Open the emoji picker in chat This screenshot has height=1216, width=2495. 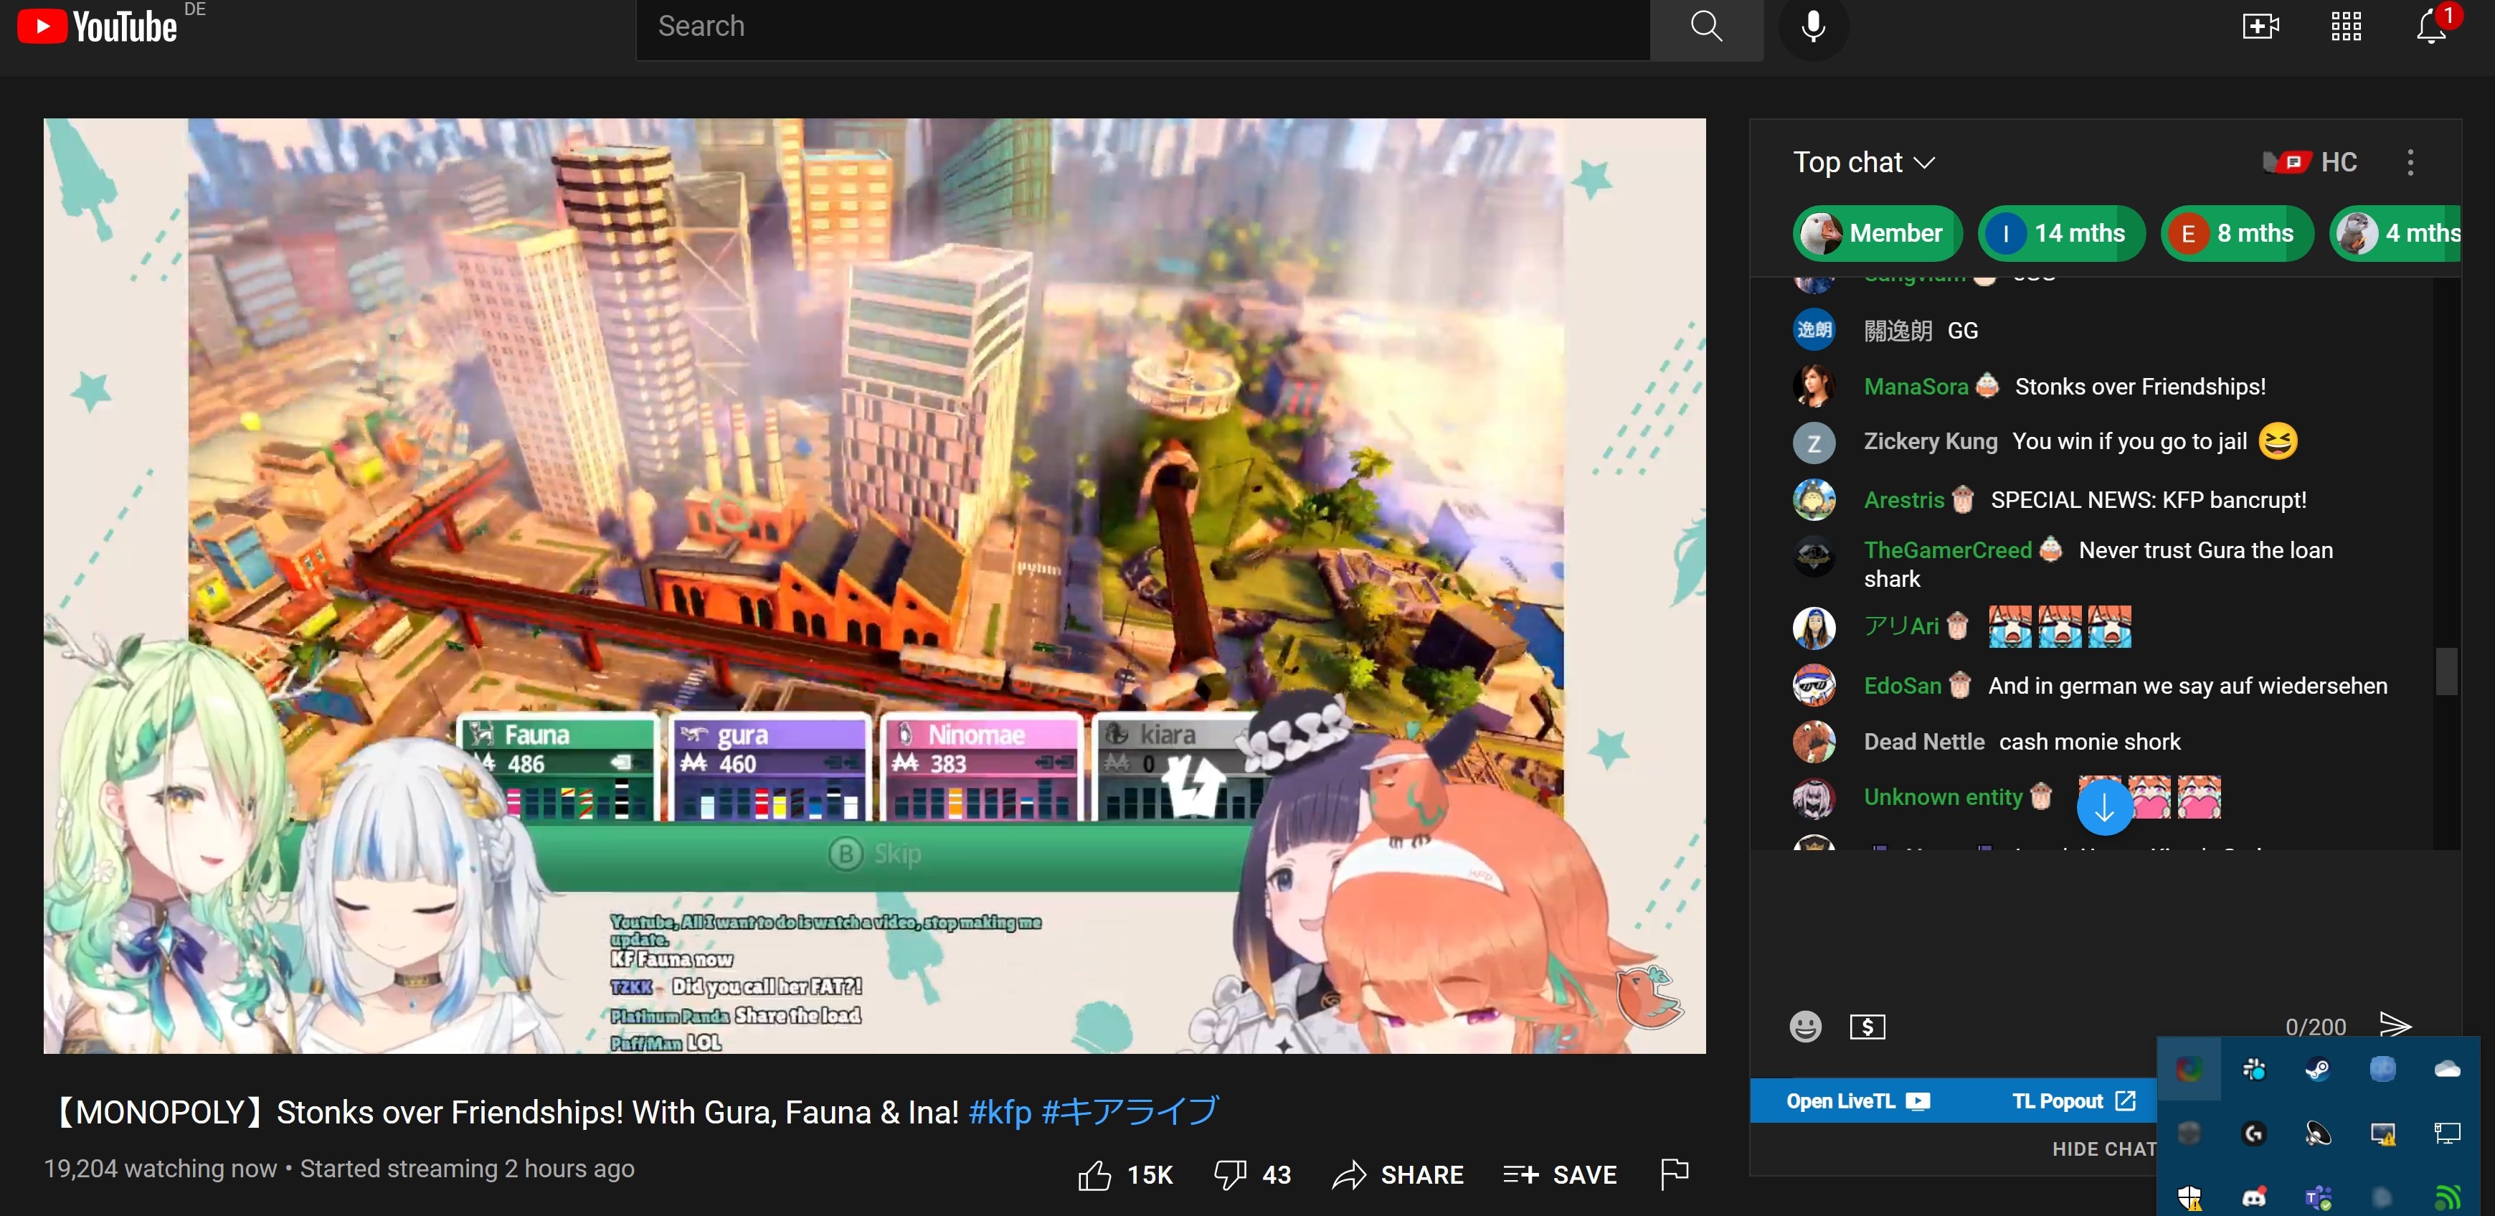point(1805,1026)
